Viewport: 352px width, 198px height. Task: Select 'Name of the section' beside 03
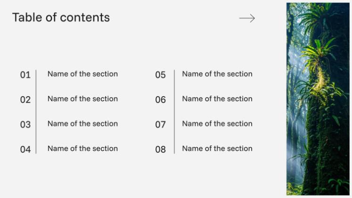[82, 124]
